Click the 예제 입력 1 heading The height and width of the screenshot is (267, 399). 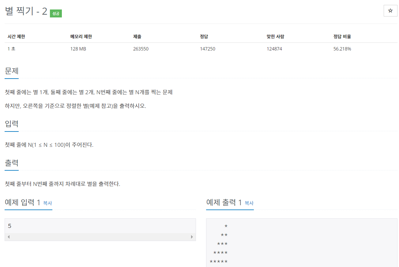[22, 202]
